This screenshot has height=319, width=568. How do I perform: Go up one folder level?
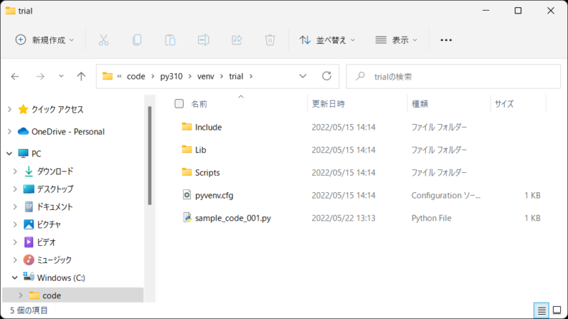[x=81, y=76]
